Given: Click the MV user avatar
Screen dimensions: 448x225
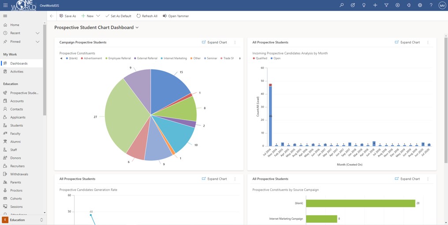Looking at the screenshot, I should (x=442, y=5).
